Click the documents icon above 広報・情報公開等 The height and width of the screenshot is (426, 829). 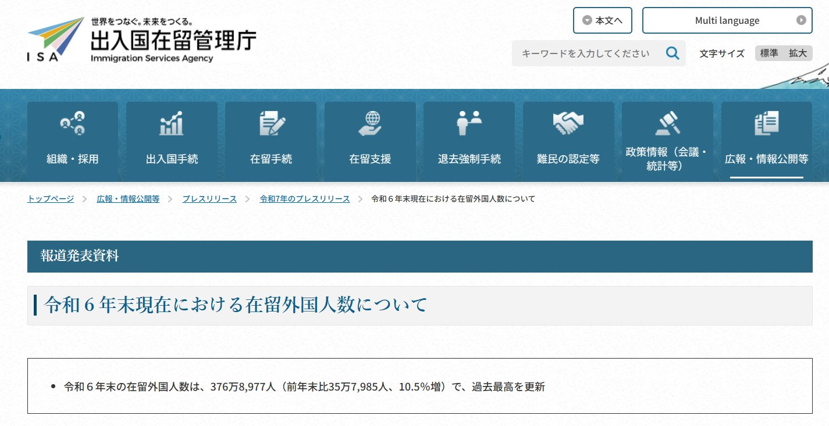point(766,123)
